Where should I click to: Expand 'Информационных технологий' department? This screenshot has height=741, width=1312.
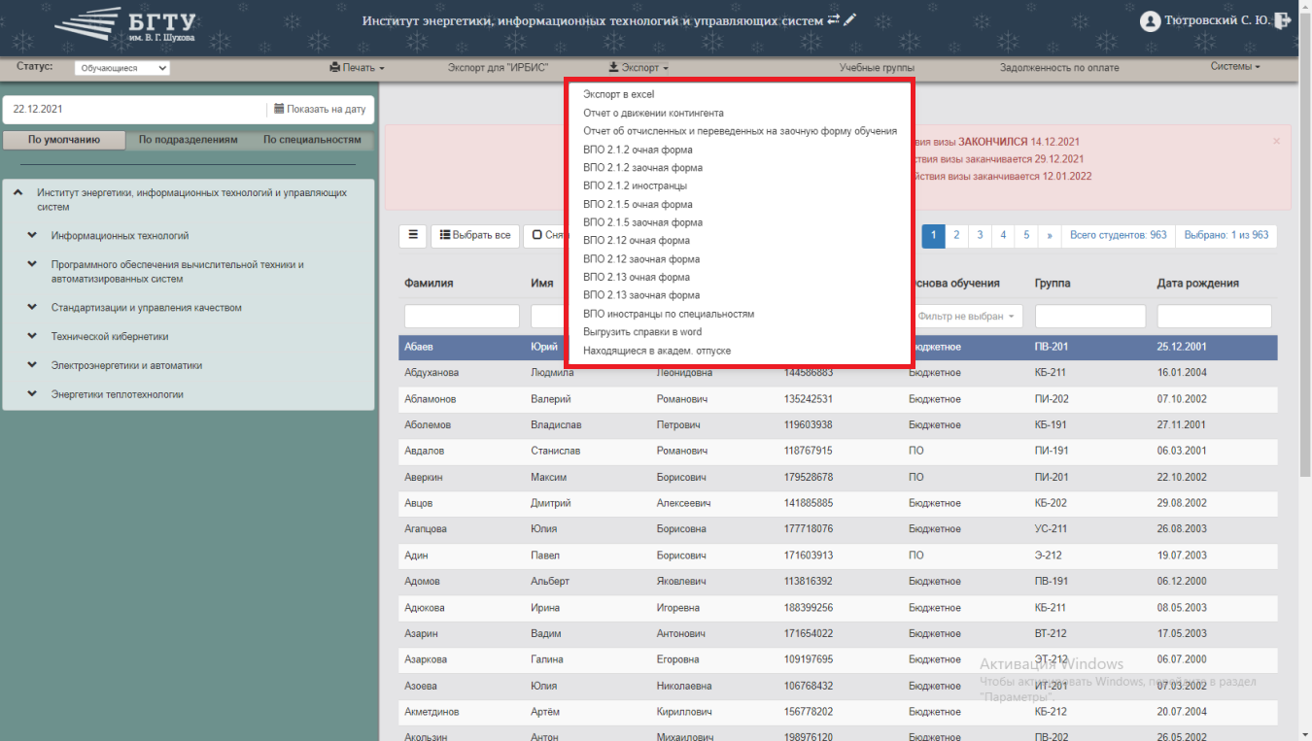click(x=32, y=236)
